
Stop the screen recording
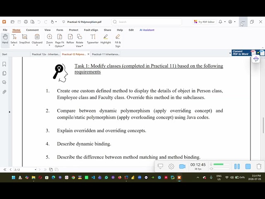248,167
